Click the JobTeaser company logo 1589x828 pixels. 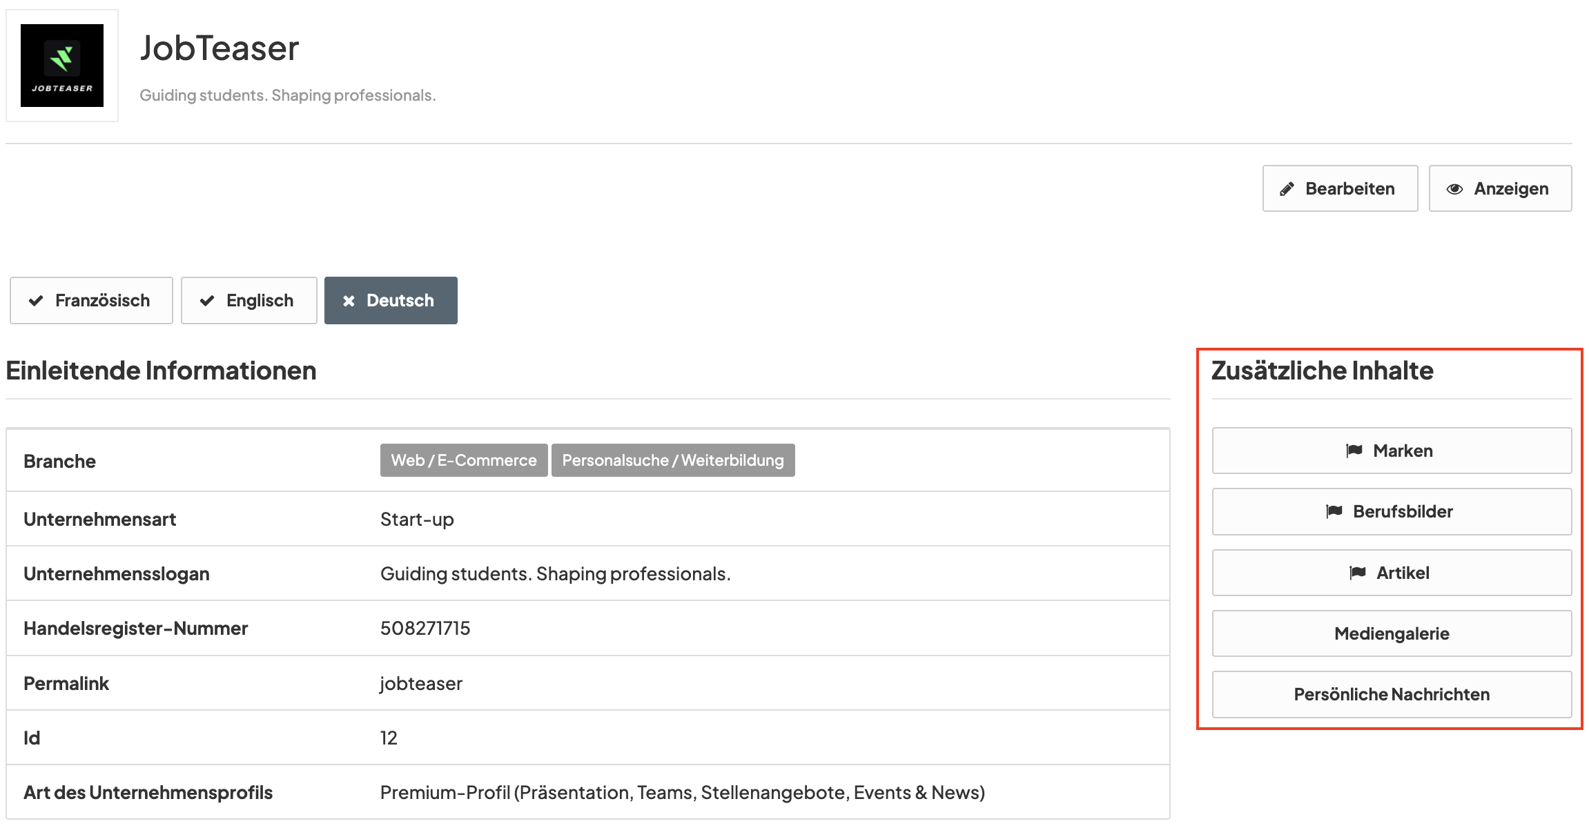pos(63,66)
